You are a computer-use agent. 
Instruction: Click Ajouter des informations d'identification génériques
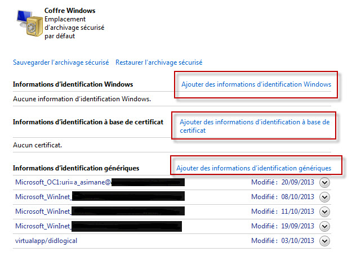(x=253, y=168)
